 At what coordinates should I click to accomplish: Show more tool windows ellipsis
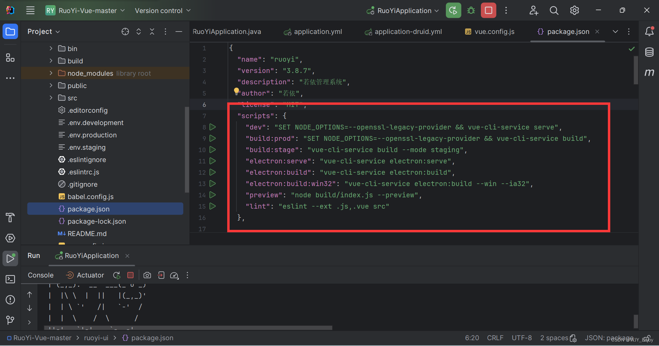(x=10, y=78)
